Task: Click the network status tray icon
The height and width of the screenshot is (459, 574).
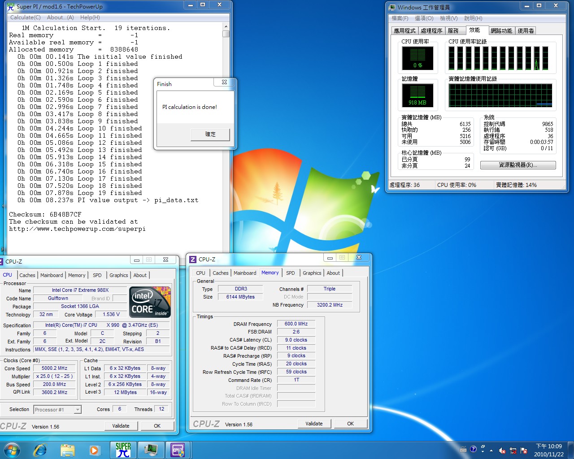Action: (513, 450)
